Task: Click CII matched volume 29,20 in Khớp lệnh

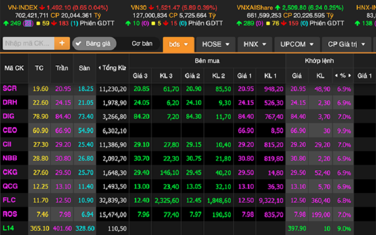Action: (x=323, y=145)
